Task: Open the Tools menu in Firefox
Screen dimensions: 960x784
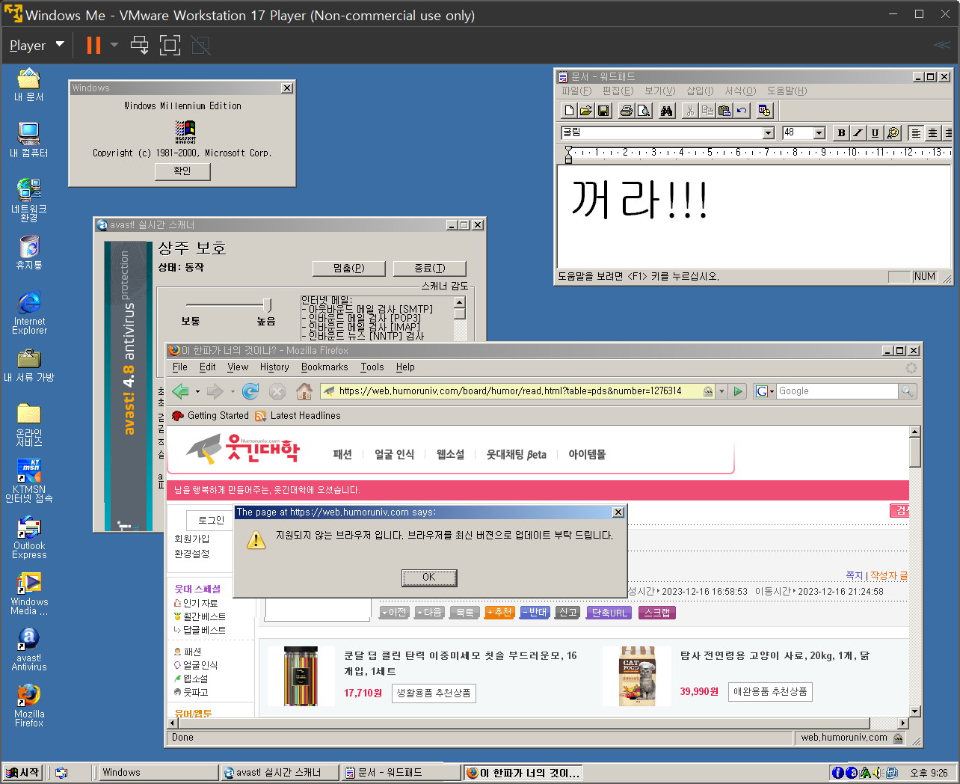Action: (x=372, y=367)
